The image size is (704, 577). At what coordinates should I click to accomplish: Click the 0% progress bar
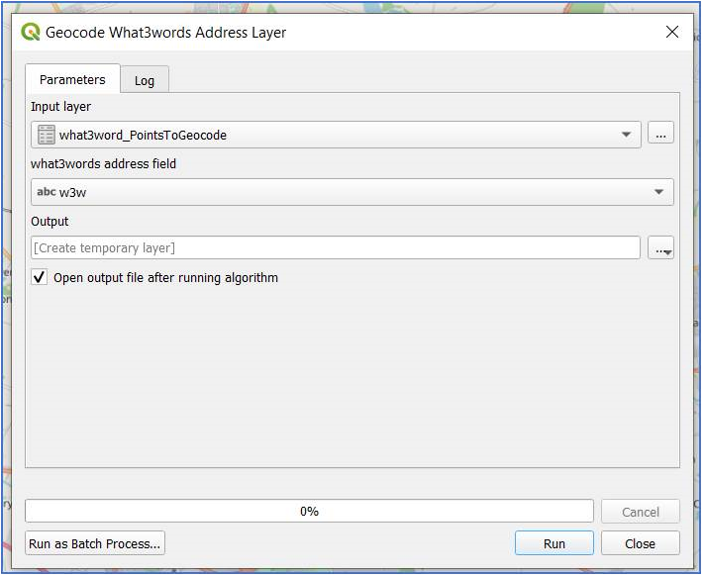[309, 511]
